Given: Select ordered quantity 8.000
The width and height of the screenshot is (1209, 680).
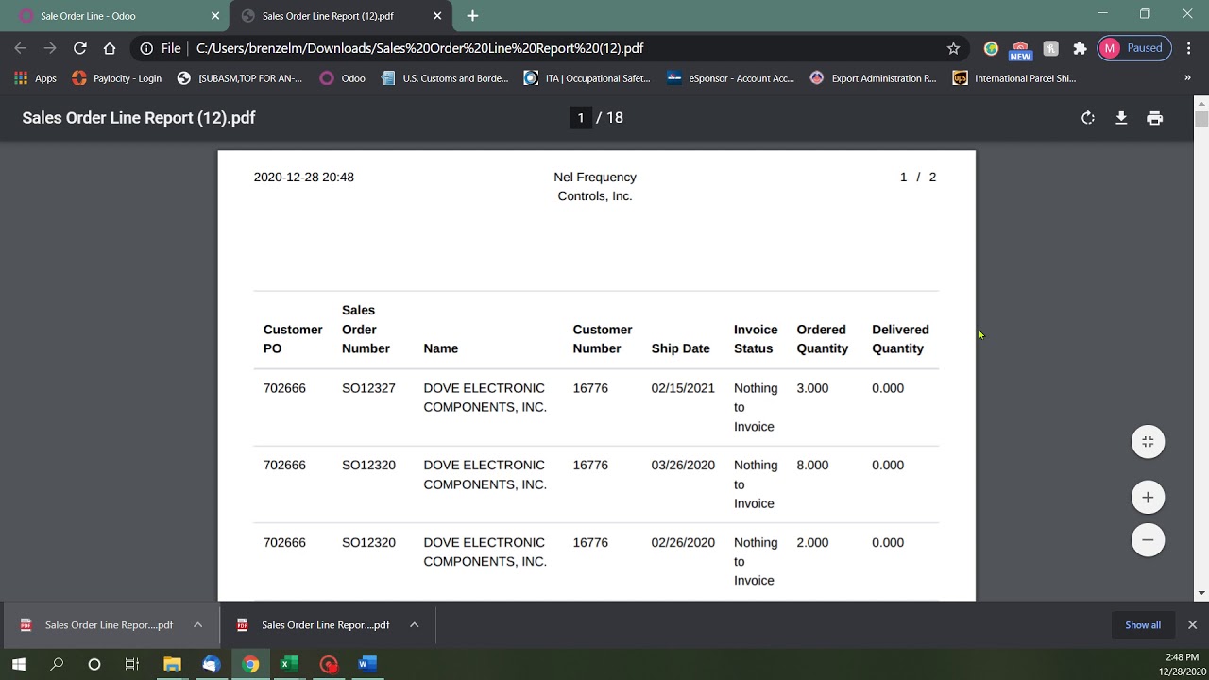Looking at the screenshot, I should 812,466.
